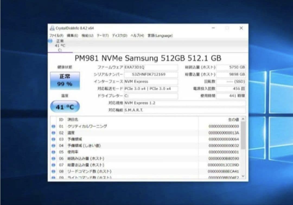Open the ヘルプ(H) menu

coord(137,35)
